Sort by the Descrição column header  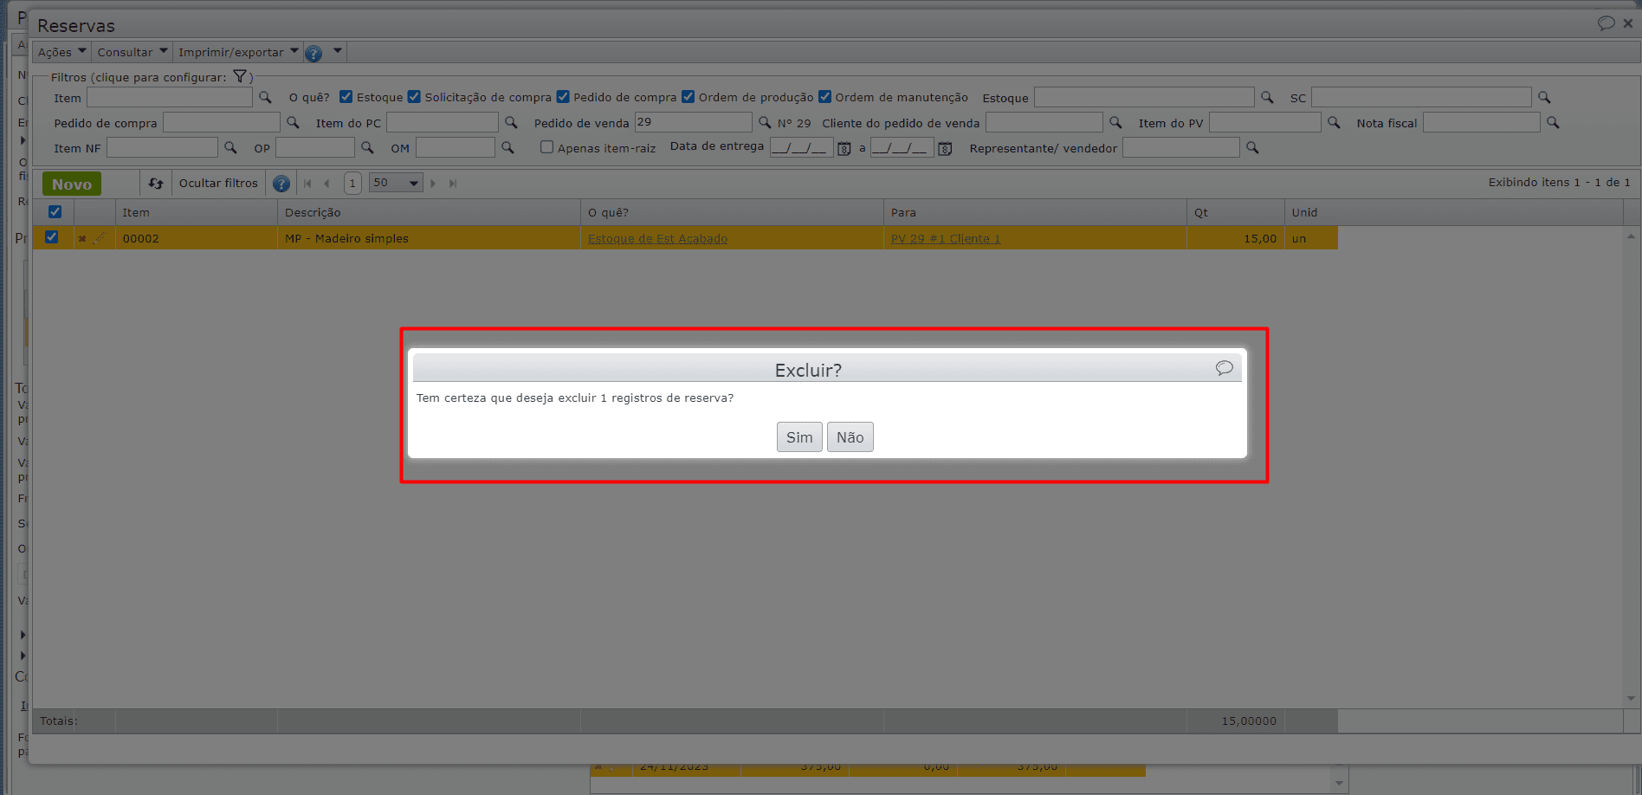tap(429, 212)
